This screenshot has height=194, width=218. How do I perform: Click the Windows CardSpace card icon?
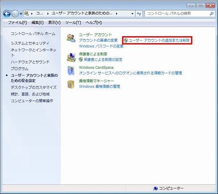pyautogui.click(x=71, y=71)
